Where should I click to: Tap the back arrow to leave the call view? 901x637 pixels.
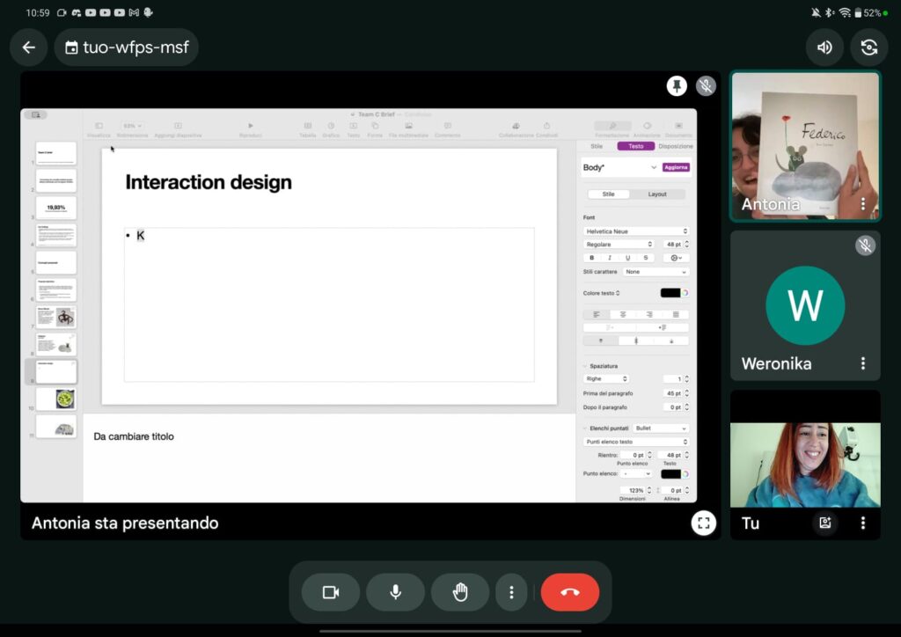29,48
